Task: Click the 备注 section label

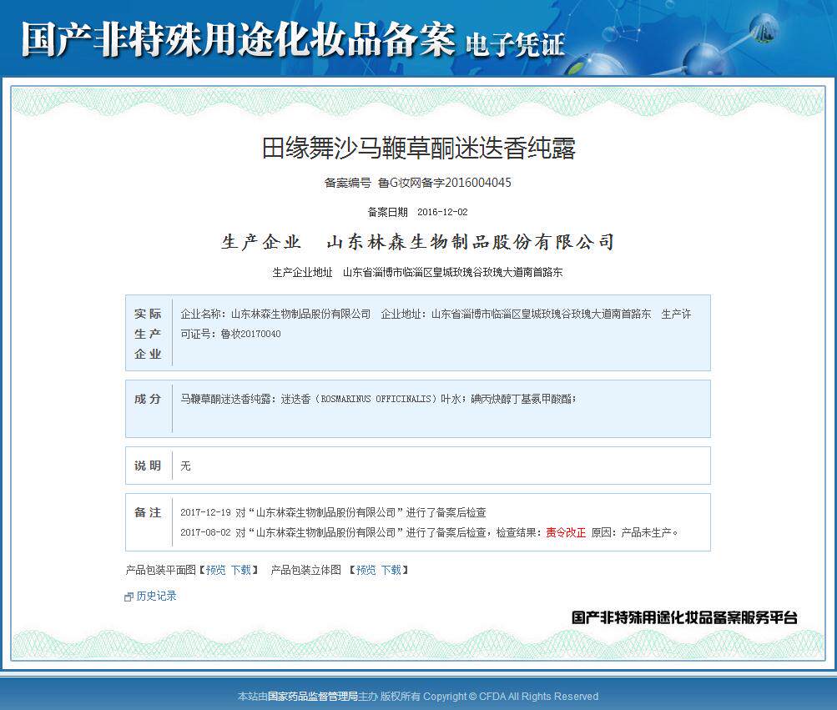Action: pyautogui.click(x=148, y=512)
